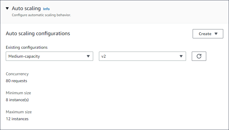Open the Medium-capacity configuration dropdown
Viewport: 229px width, 130px height.
49,56
